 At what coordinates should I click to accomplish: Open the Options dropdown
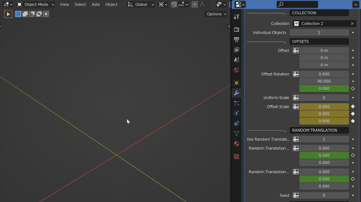[x=216, y=14]
